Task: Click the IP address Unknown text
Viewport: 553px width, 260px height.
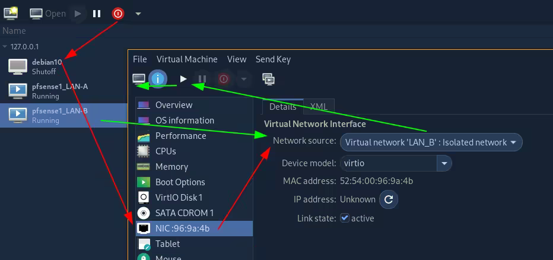Action: pyautogui.click(x=358, y=199)
